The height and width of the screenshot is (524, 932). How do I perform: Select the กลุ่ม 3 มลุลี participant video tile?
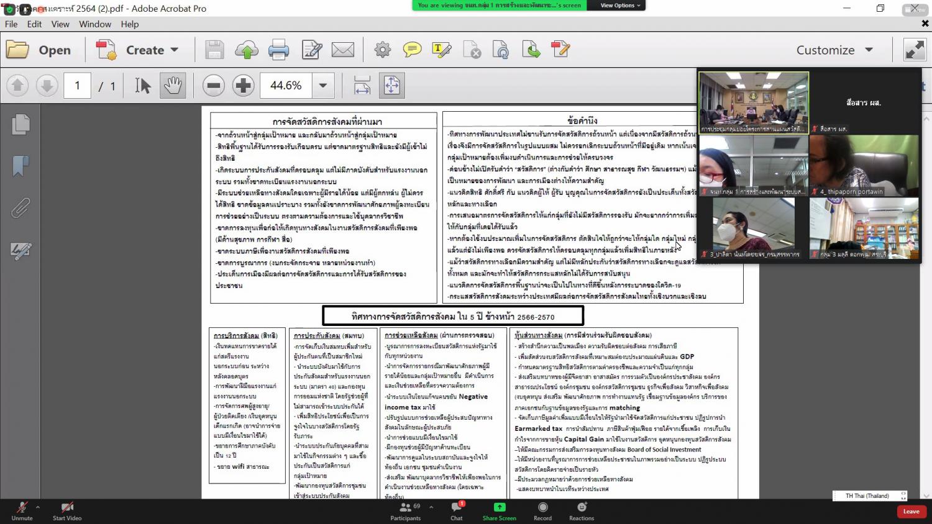(x=864, y=228)
